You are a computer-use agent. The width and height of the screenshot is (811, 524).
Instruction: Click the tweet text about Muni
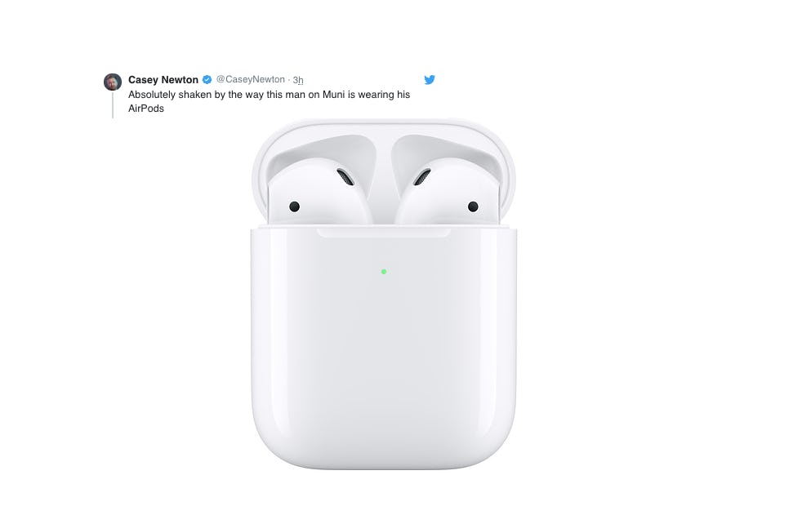click(x=269, y=101)
